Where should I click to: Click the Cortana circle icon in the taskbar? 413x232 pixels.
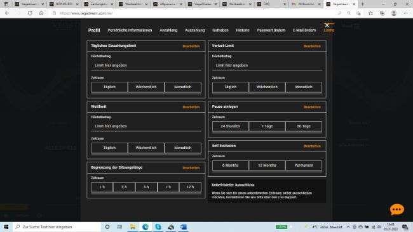[107, 227]
